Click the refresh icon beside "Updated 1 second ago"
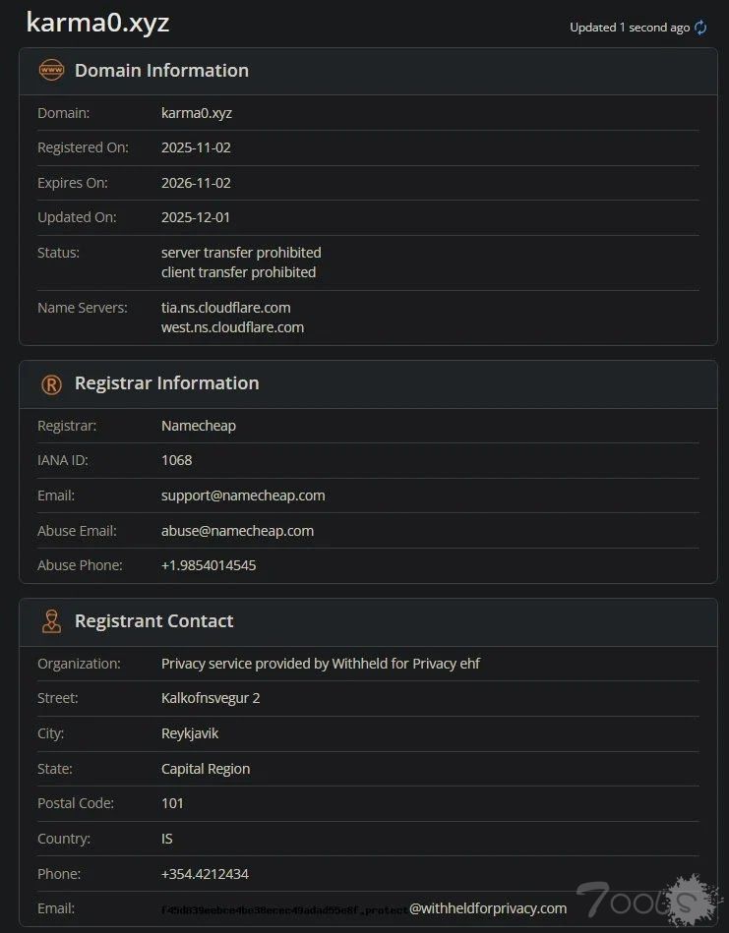This screenshot has width=729, height=933. pos(700,28)
